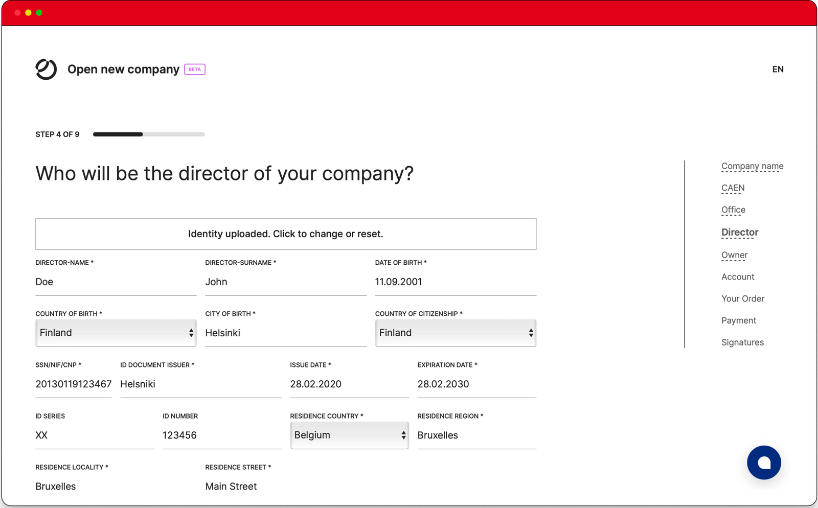Click the company logo icon

(46, 69)
